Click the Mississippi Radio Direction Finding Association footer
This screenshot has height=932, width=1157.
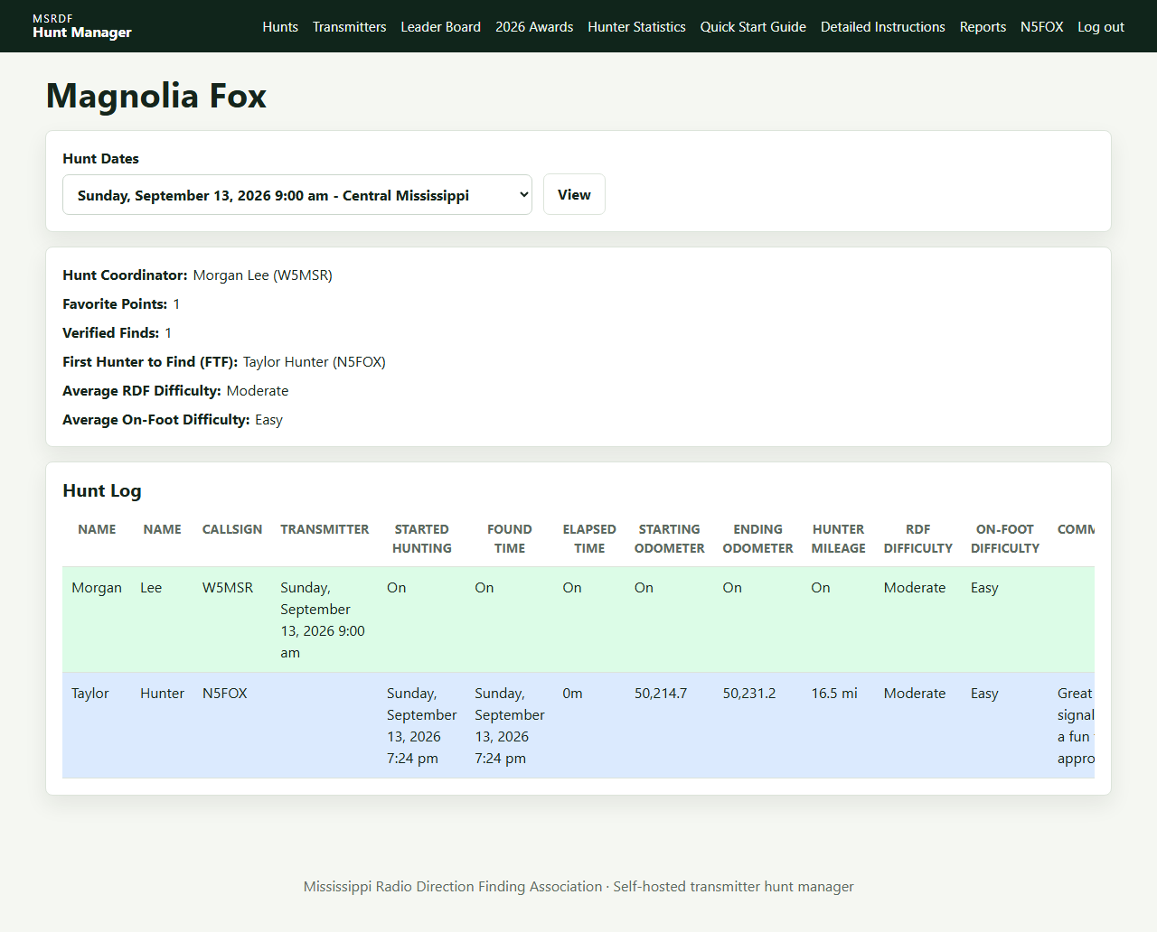pyautogui.click(x=578, y=887)
